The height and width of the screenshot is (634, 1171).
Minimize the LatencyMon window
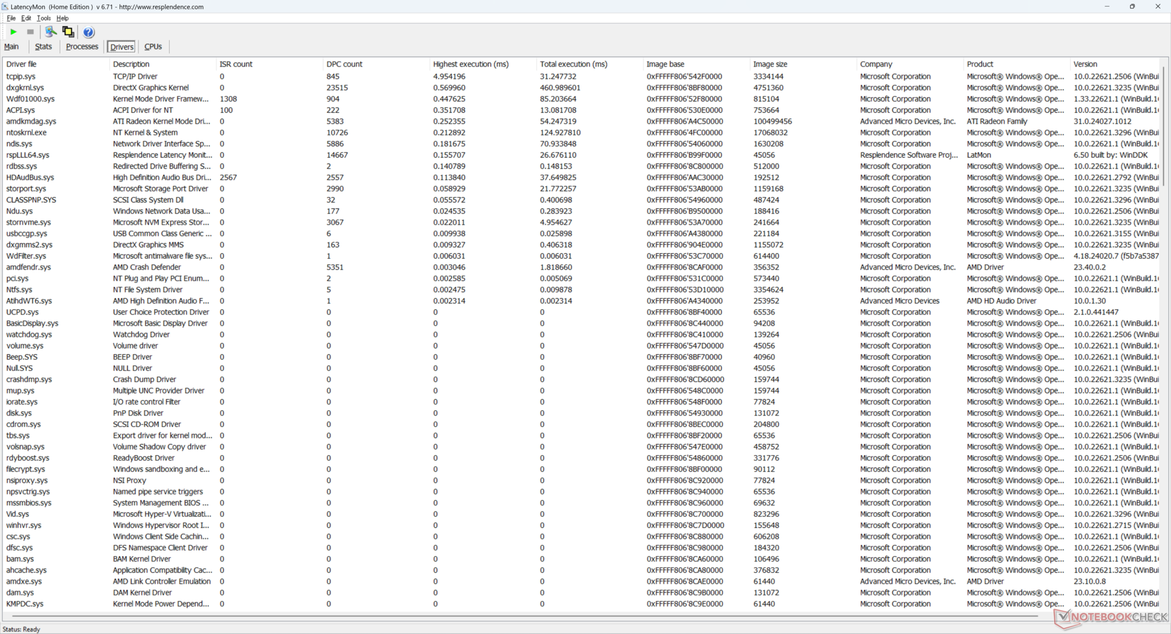[x=1106, y=7]
